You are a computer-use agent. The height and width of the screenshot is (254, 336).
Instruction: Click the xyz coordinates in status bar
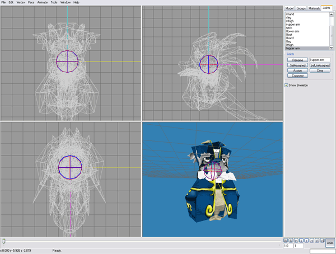point(16,250)
